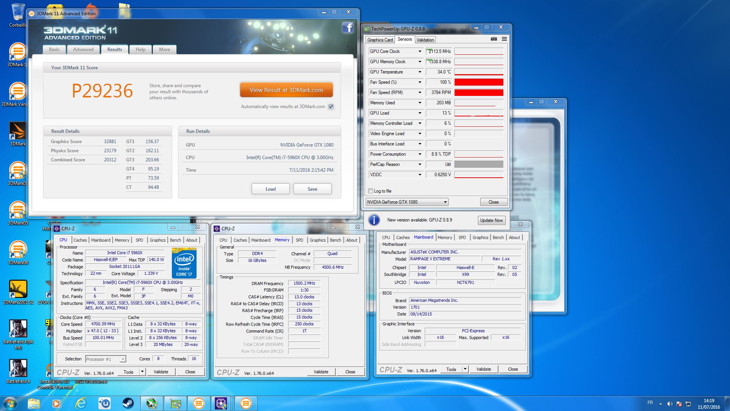
Task: Click the GPU-Z screenshot camera icon
Action: [x=494, y=39]
